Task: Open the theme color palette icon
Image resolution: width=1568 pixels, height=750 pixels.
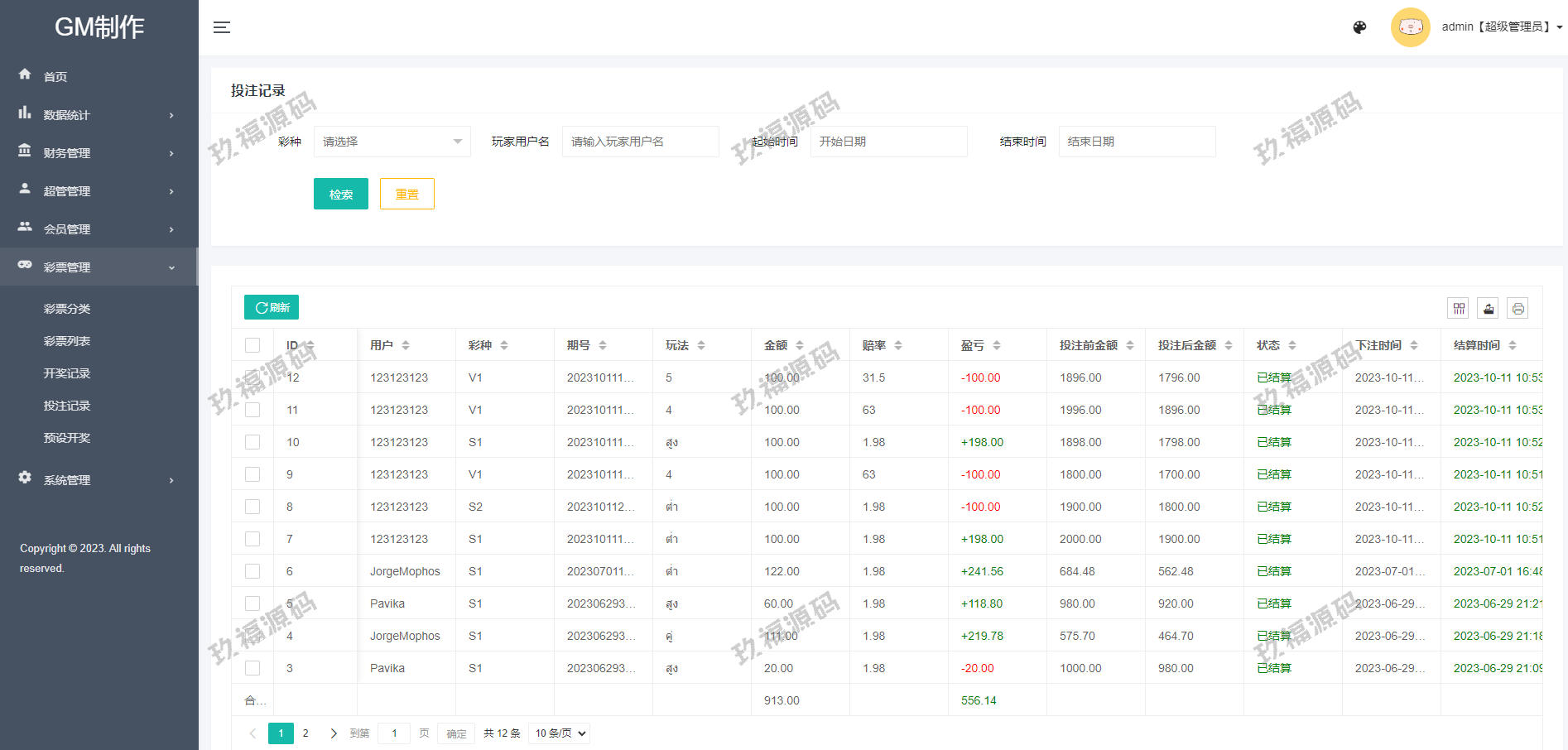Action: tap(1359, 27)
